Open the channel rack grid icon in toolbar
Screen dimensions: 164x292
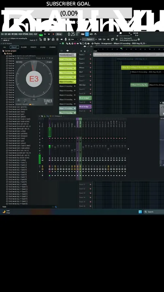[45, 39]
